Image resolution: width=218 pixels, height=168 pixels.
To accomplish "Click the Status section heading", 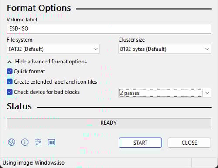I will (x=19, y=106).
